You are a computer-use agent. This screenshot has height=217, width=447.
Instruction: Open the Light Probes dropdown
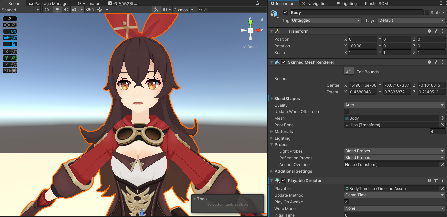pos(395,151)
